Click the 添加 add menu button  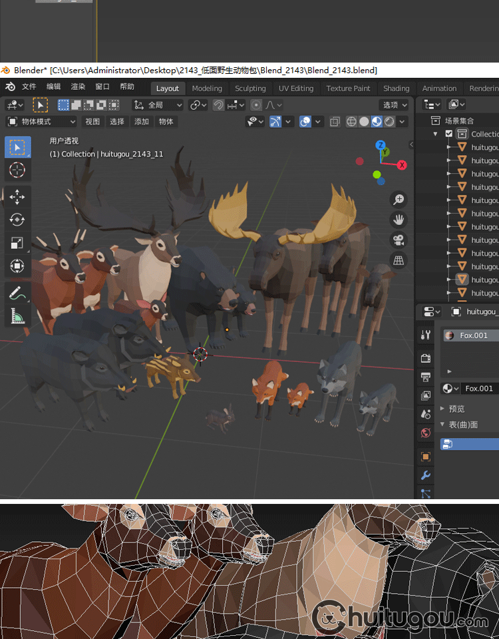[142, 122]
